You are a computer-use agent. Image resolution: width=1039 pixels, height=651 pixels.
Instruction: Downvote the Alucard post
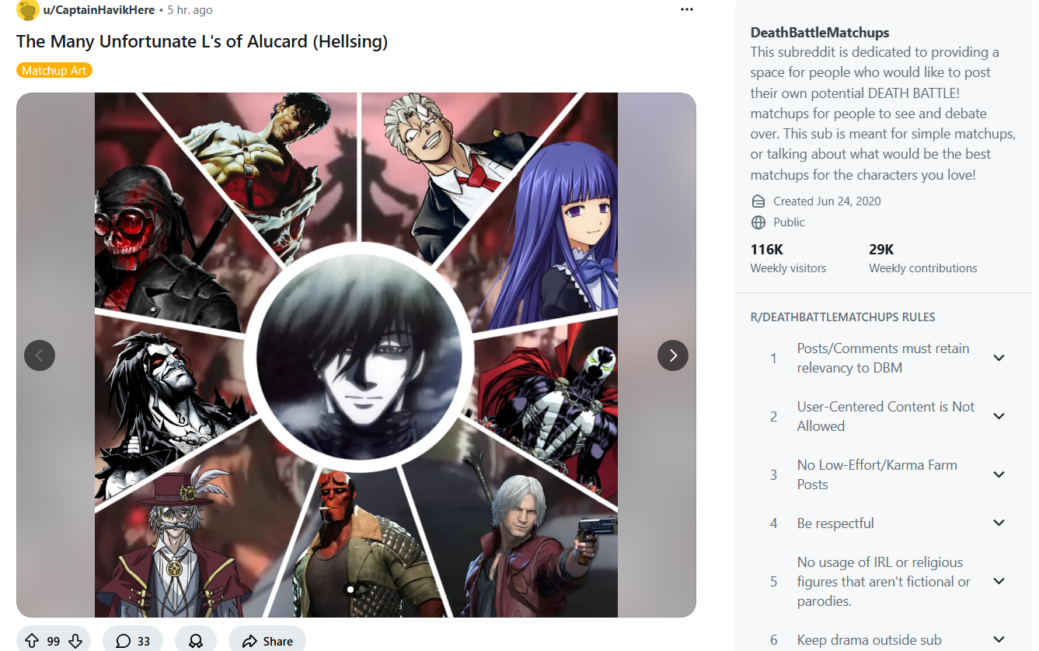(x=75, y=641)
